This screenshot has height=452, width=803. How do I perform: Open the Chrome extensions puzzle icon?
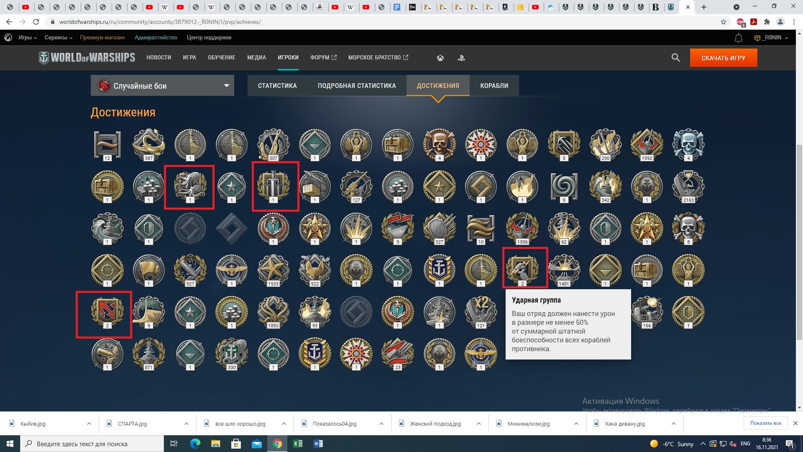(x=767, y=22)
